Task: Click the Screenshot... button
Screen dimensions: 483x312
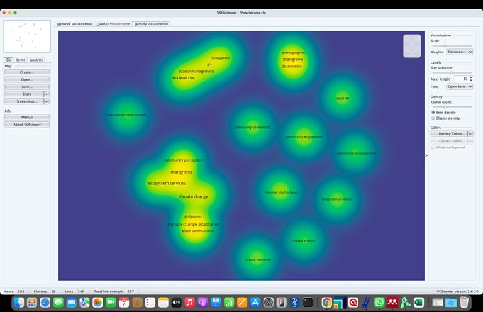Action: point(25,101)
